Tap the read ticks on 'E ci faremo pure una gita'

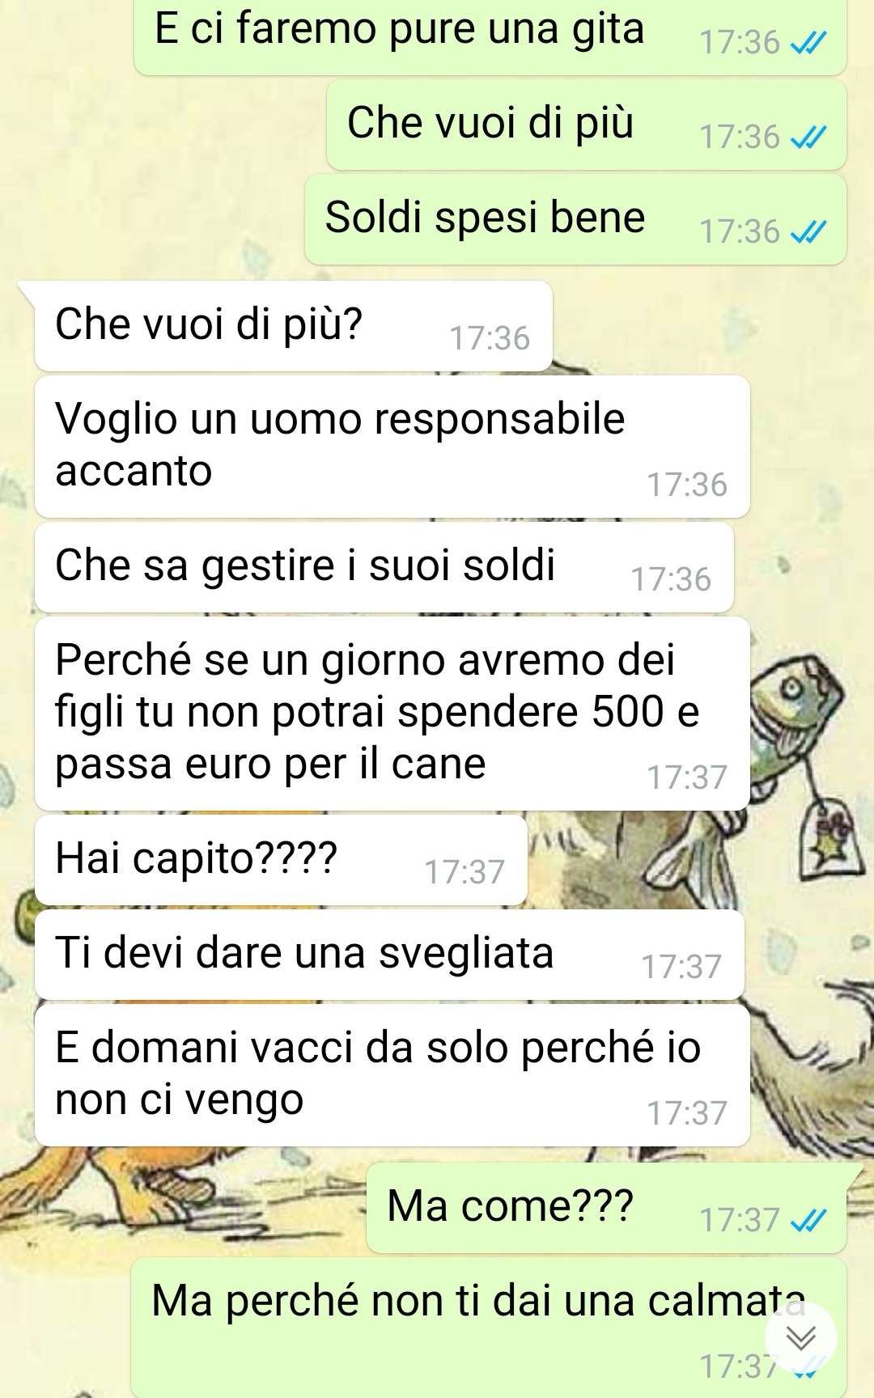808,44
